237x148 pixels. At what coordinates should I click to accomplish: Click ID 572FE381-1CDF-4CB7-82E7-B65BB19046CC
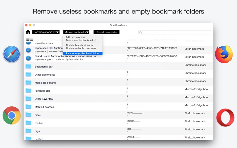click(x=152, y=56)
